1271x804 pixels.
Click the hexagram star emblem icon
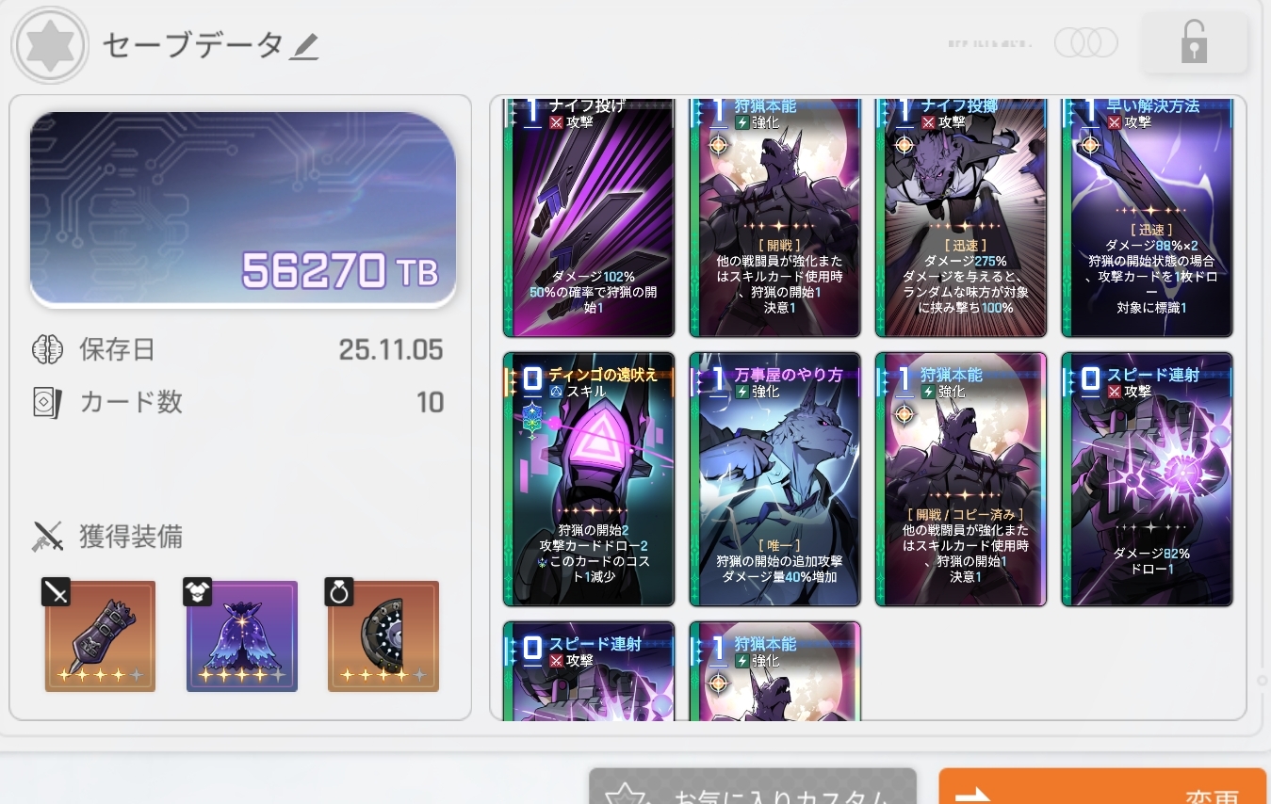tap(50, 45)
